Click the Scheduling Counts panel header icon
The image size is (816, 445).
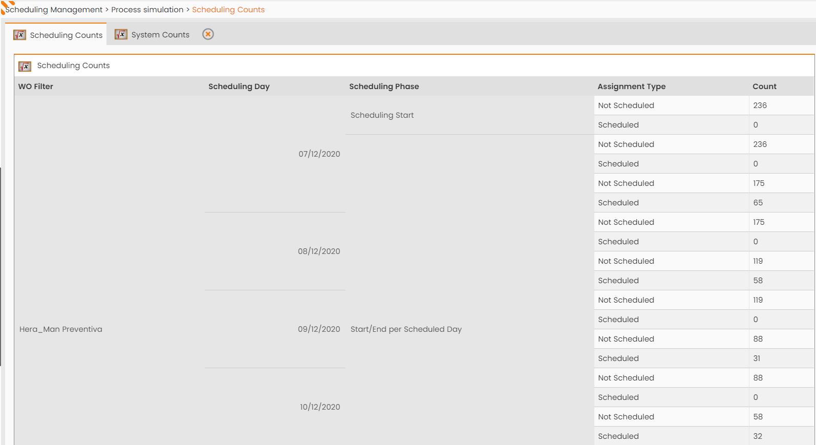click(x=25, y=66)
